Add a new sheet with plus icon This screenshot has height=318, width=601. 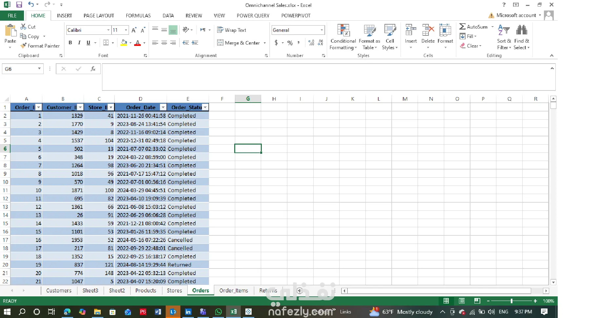pyautogui.click(x=299, y=291)
